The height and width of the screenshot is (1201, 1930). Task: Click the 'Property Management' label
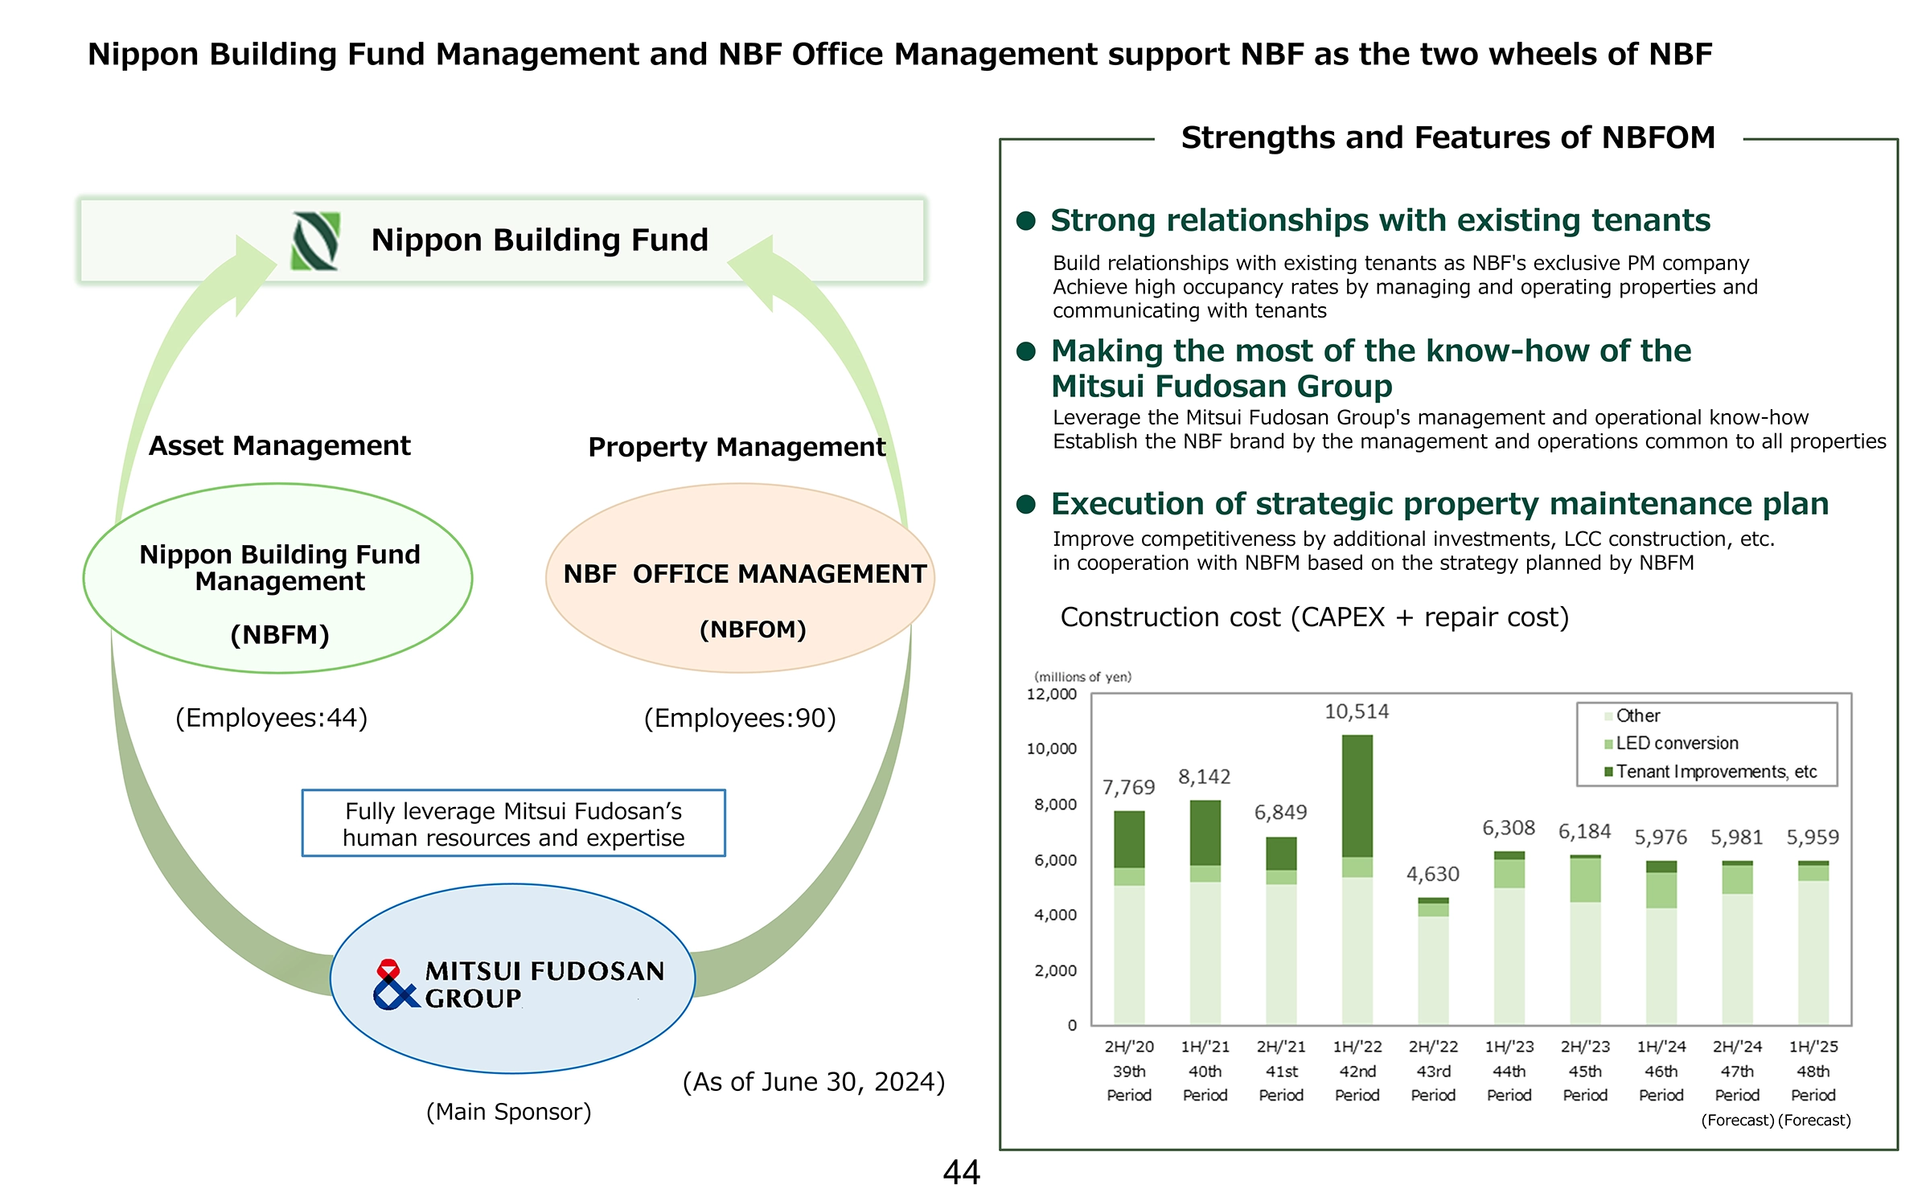[737, 447]
